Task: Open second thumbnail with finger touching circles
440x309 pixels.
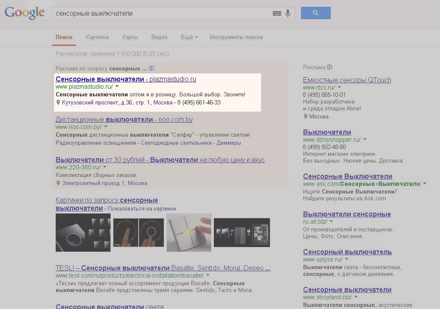Action: pyautogui.click(x=139, y=233)
